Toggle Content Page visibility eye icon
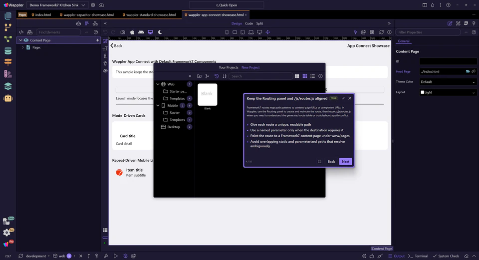The height and width of the screenshot is (260, 479). [26, 40]
